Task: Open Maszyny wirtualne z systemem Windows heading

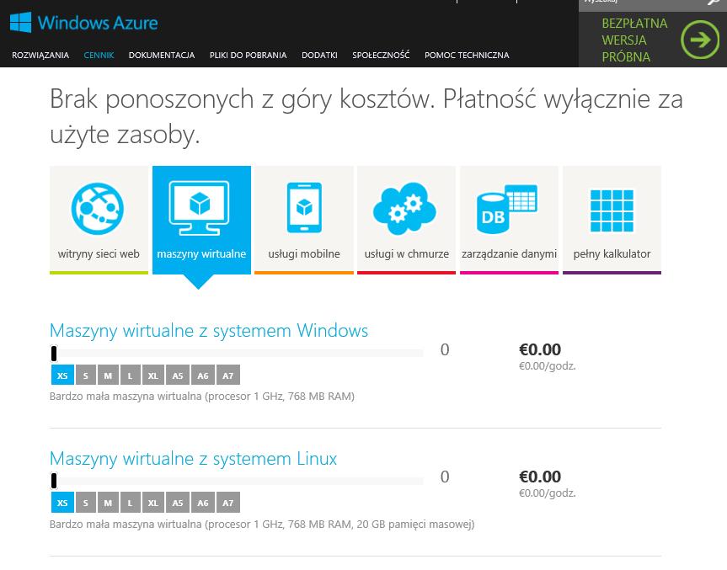Action: click(x=209, y=331)
